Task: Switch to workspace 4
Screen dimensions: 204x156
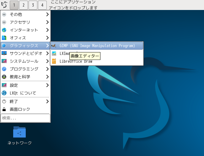Action: coord(42,5)
